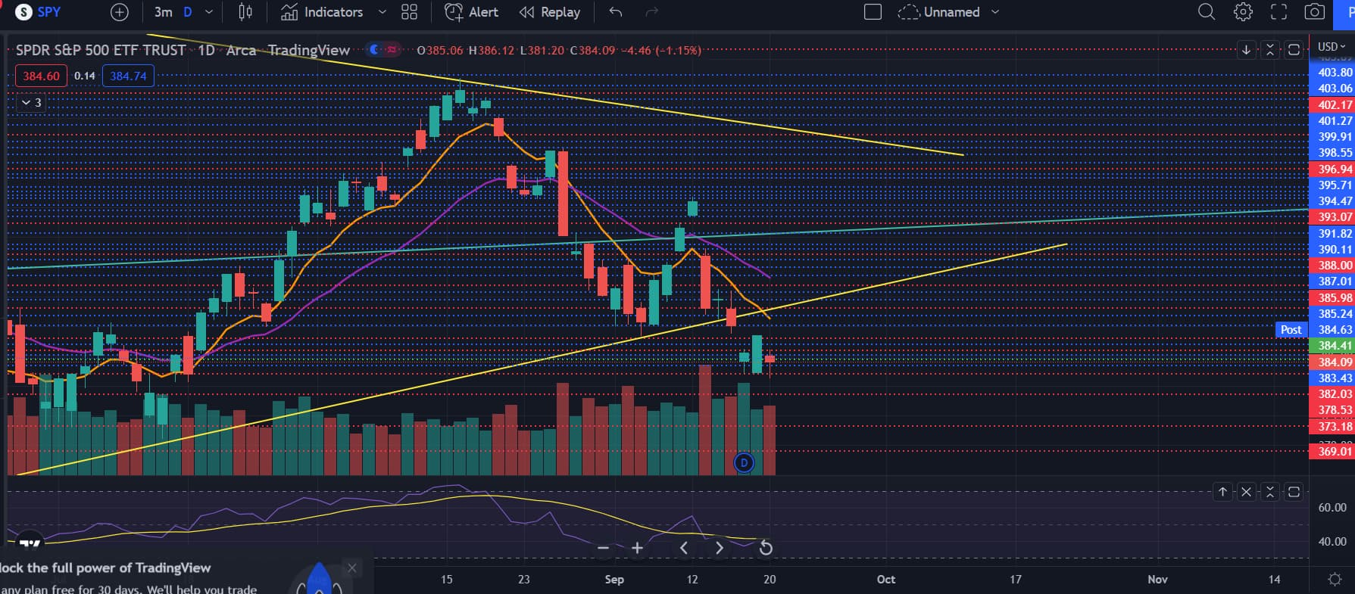Select the 3m timeframe
This screenshot has height=594, width=1355.
(163, 12)
